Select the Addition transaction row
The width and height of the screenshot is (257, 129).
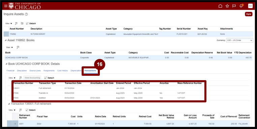point(128,98)
